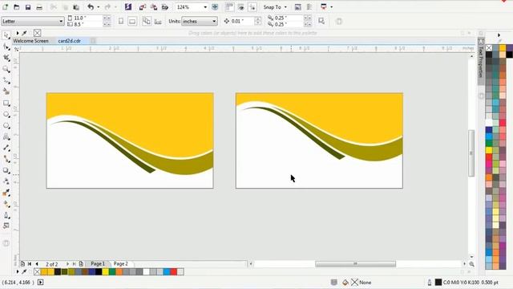Click the Import icon

pyautogui.click(x=143, y=7)
